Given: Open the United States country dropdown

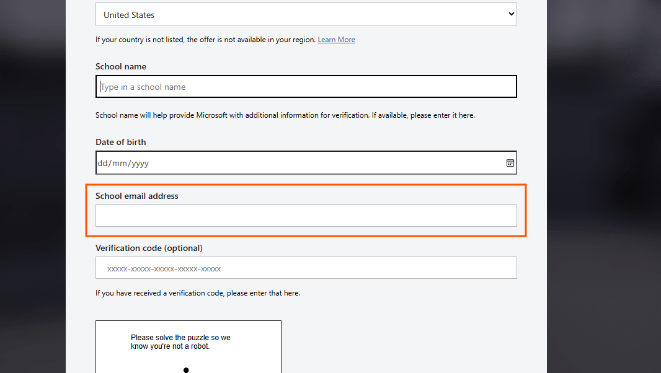Looking at the screenshot, I should (x=306, y=14).
